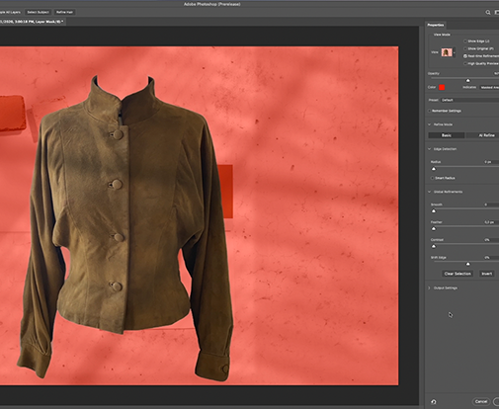
Task: Enable High Quality Preview checkbox
Action: 465,63
